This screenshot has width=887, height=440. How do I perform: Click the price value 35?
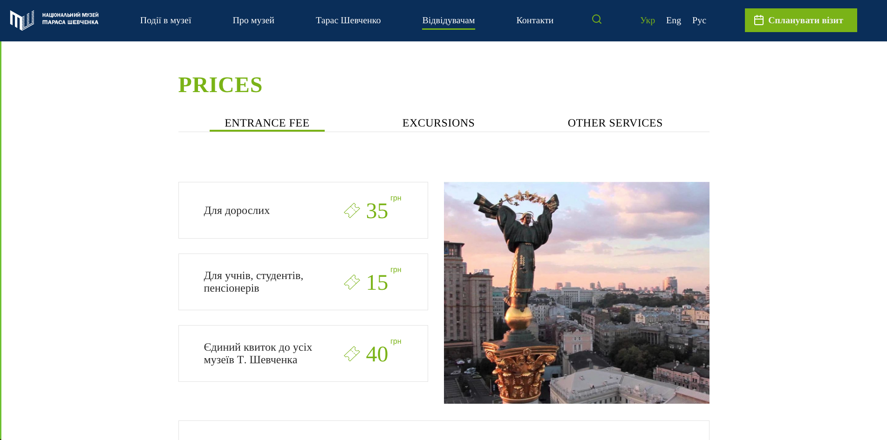click(377, 211)
